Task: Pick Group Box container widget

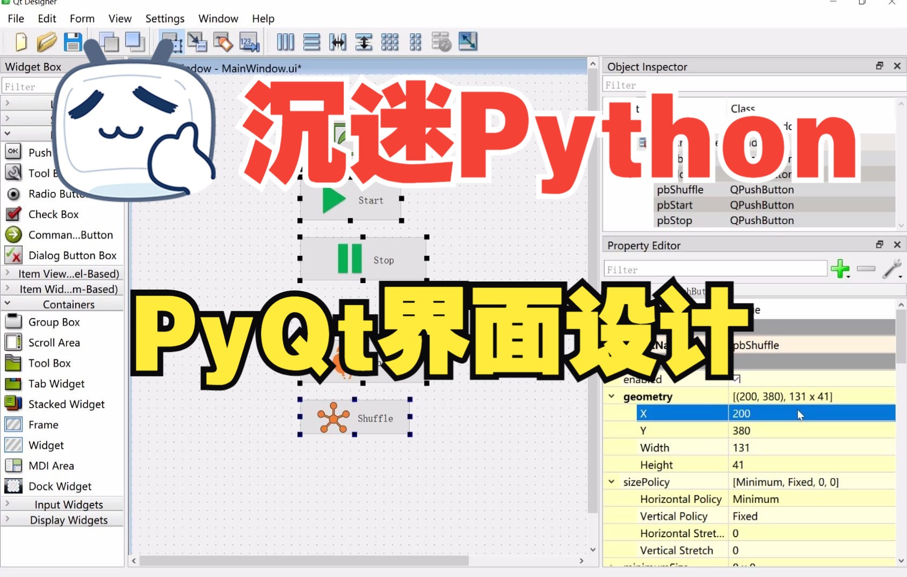Action: pyautogui.click(x=54, y=322)
